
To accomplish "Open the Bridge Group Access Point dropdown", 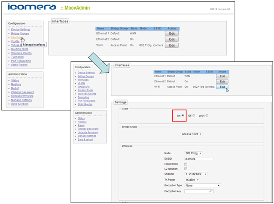I will [191, 134].
